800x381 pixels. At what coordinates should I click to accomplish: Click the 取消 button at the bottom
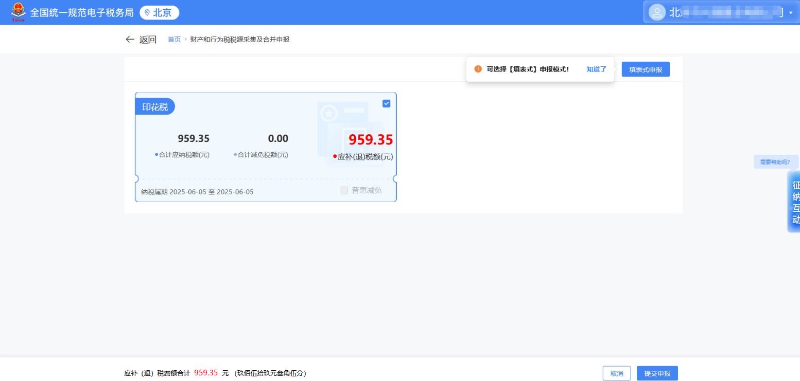click(x=616, y=373)
